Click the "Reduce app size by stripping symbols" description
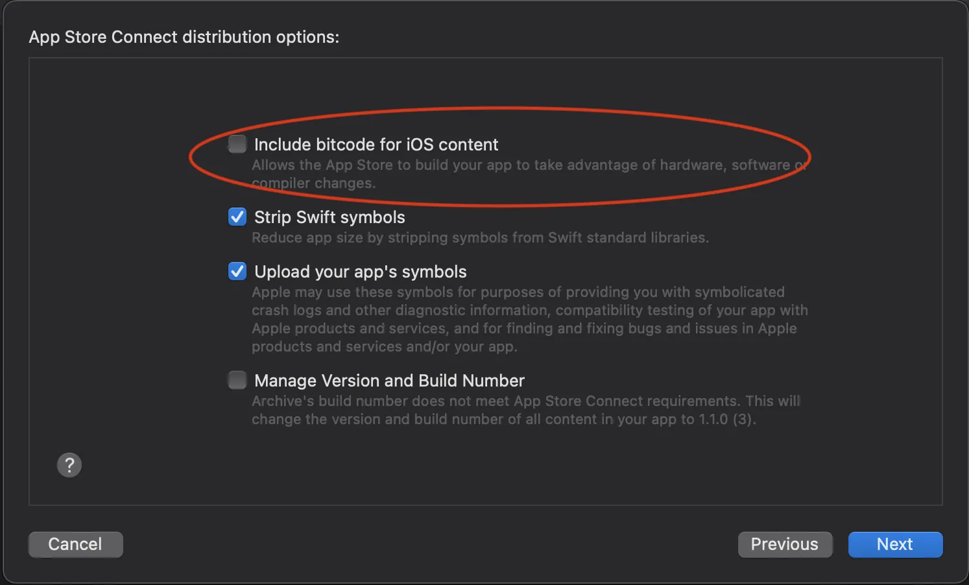Image resolution: width=969 pixels, height=585 pixels. [x=480, y=238]
